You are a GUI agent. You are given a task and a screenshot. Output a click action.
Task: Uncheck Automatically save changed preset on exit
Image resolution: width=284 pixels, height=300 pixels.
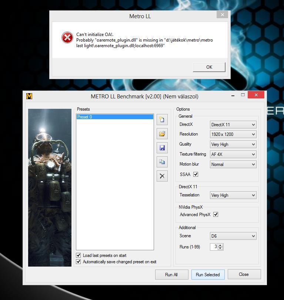click(x=78, y=261)
